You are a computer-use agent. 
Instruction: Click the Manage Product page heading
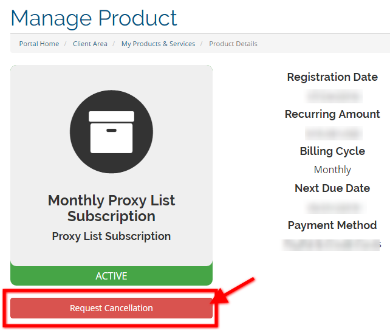tap(94, 18)
